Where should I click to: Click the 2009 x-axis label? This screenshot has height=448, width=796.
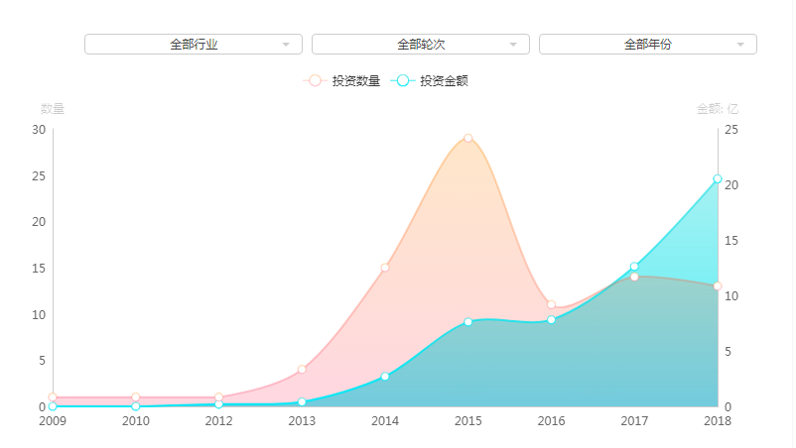pos(53,421)
